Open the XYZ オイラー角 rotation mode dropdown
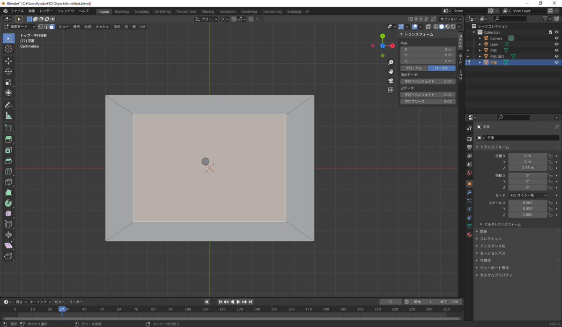562x327 pixels. pos(528,195)
